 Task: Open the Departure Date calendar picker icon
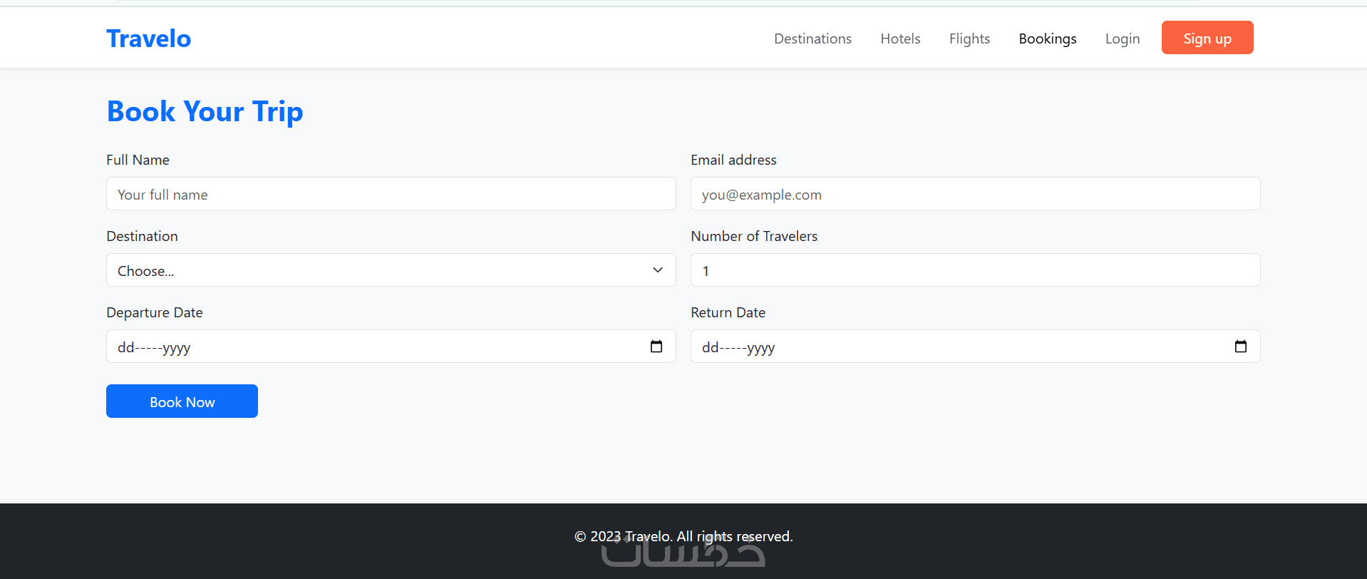pyautogui.click(x=656, y=347)
